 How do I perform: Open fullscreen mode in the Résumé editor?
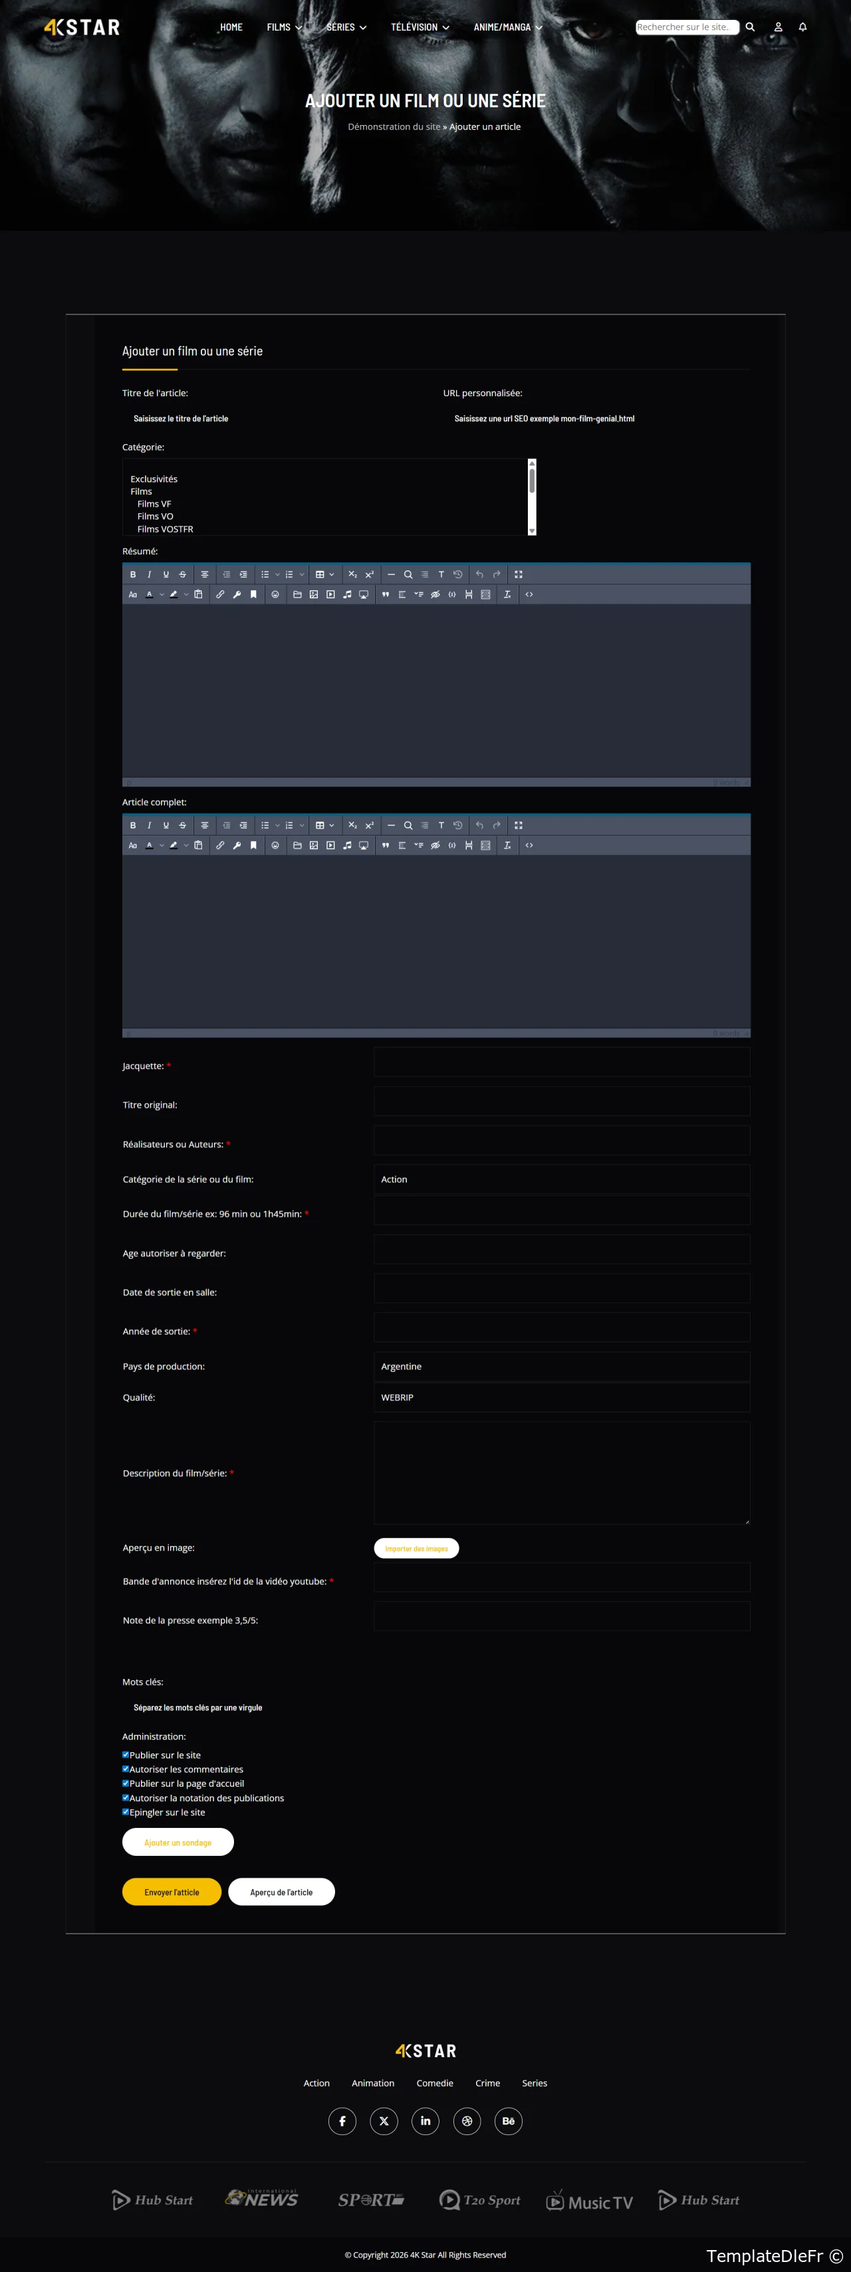(519, 574)
